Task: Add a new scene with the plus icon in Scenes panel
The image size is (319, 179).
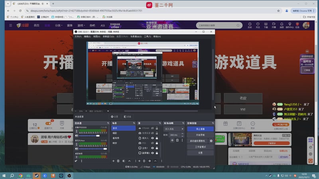Action: pos(113,161)
